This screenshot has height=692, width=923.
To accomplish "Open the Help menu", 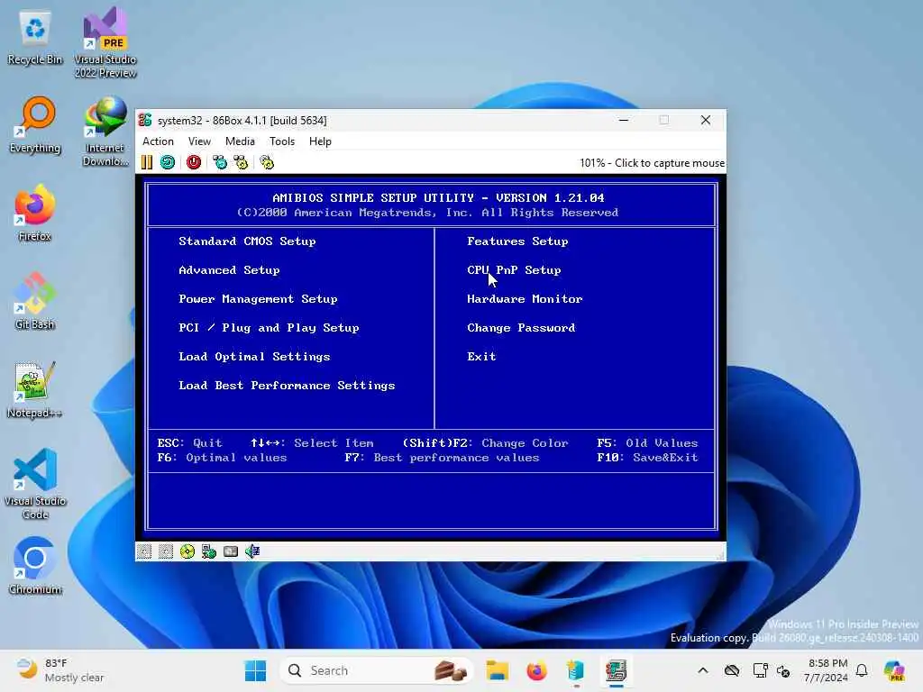I will [320, 141].
